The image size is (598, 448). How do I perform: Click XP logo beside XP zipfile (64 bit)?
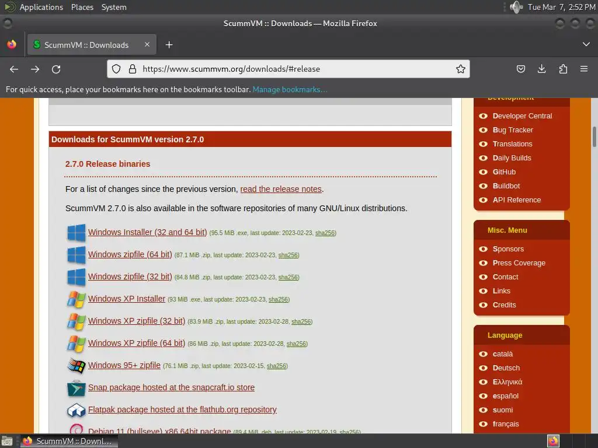(77, 343)
